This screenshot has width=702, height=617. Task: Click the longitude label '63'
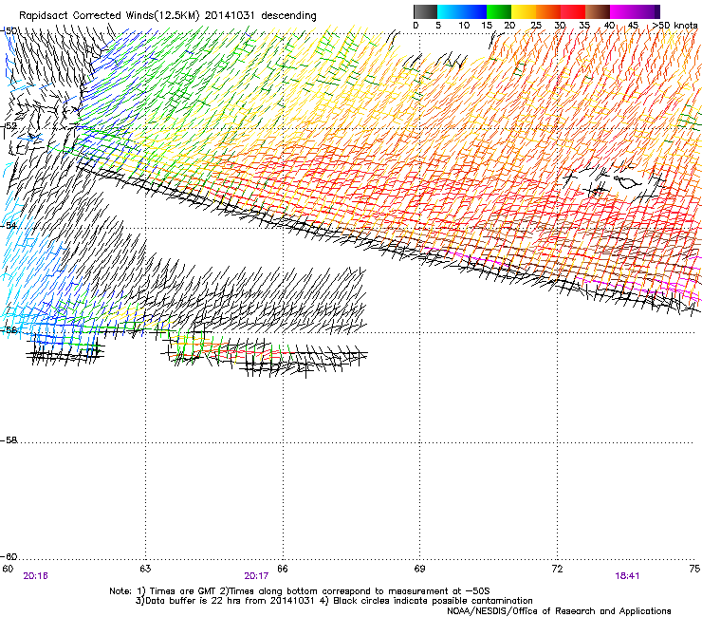145,569
